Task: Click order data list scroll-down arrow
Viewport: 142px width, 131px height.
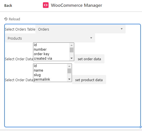Action: 71,58
